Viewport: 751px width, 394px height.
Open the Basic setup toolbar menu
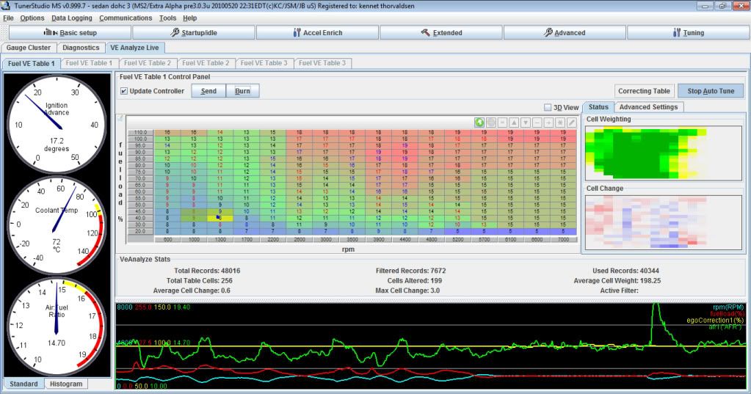pos(70,33)
